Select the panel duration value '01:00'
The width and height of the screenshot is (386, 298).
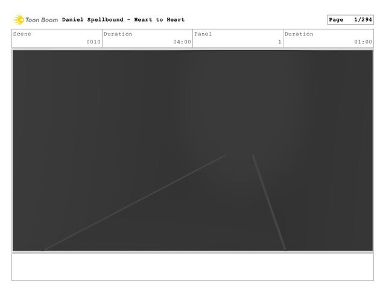[363, 42]
